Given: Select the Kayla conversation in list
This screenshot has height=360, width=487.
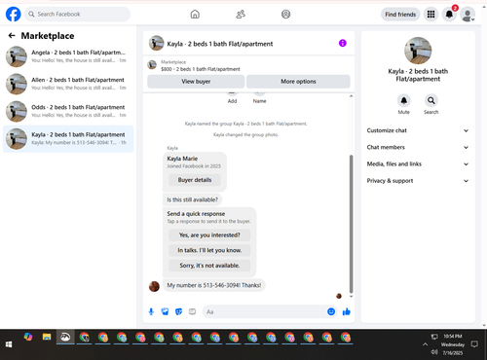Looking at the screenshot, I should pyautogui.click(x=68, y=139).
